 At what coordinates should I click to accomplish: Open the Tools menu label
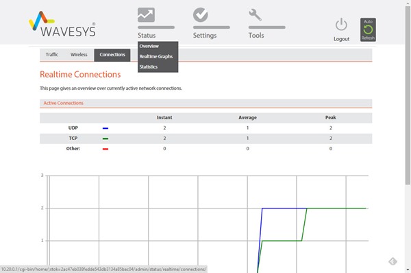tap(256, 35)
